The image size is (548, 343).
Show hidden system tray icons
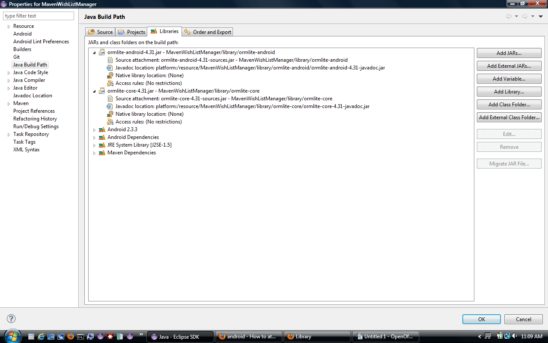point(480,337)
